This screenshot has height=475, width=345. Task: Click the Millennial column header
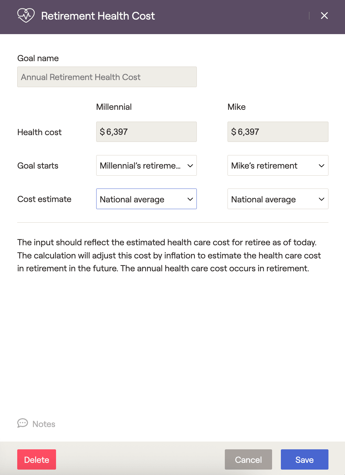(x=114, y=107)
